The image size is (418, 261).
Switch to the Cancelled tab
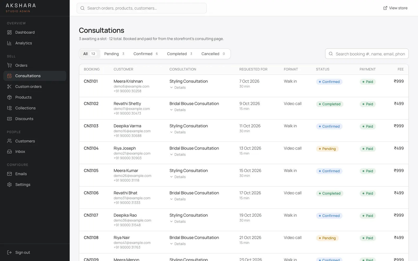[213, 54]
